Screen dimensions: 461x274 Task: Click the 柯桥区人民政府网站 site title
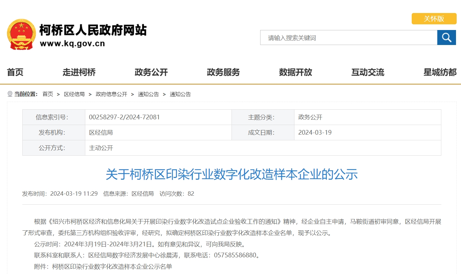tap(93, 30)
